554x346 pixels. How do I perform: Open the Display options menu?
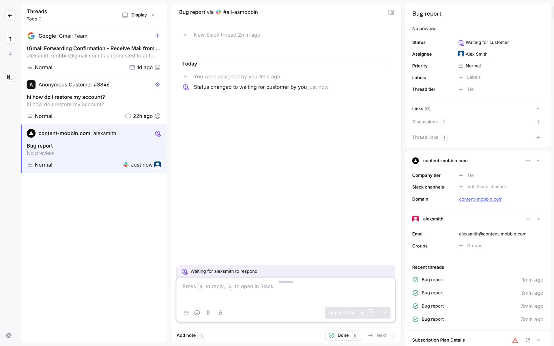[x=139, y=15]
